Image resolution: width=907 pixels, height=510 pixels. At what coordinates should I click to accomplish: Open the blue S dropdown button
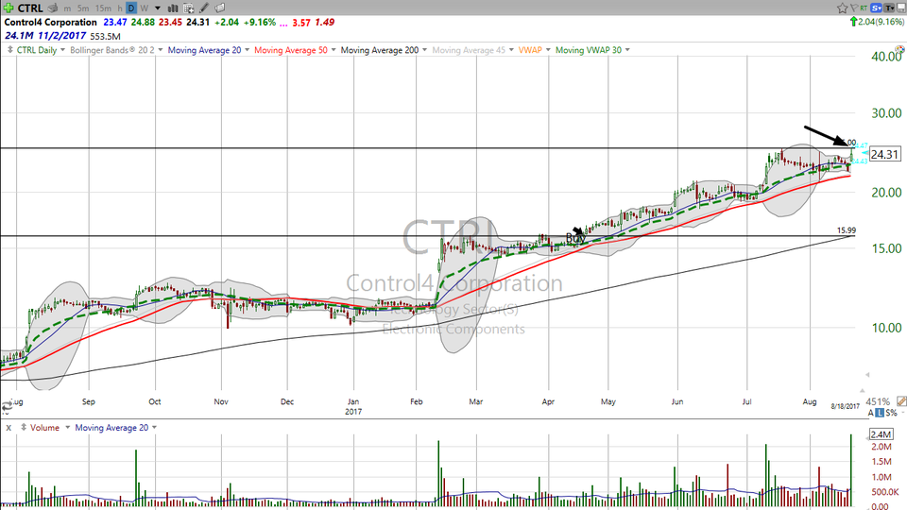(x=877, y=8)
